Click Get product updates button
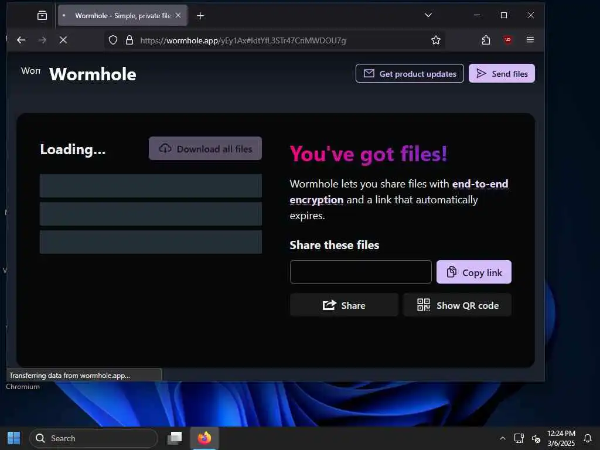 [410, 73]
